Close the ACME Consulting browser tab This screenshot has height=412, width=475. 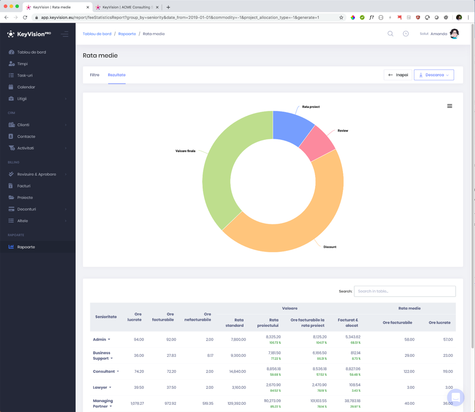[x=157, y=7]
